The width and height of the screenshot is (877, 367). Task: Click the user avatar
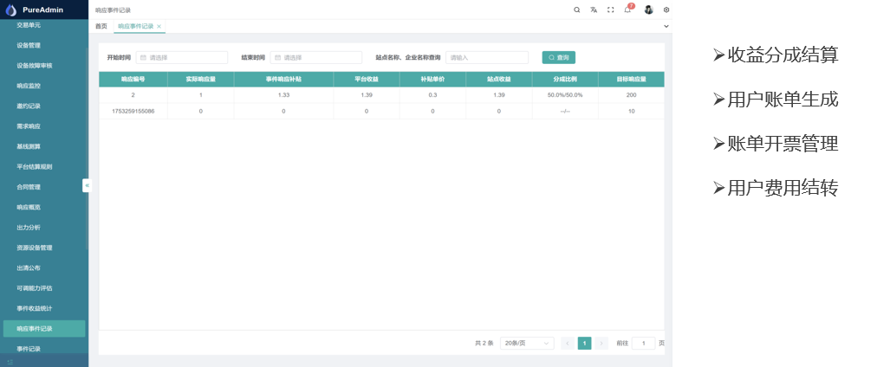(x=648, y=10)
